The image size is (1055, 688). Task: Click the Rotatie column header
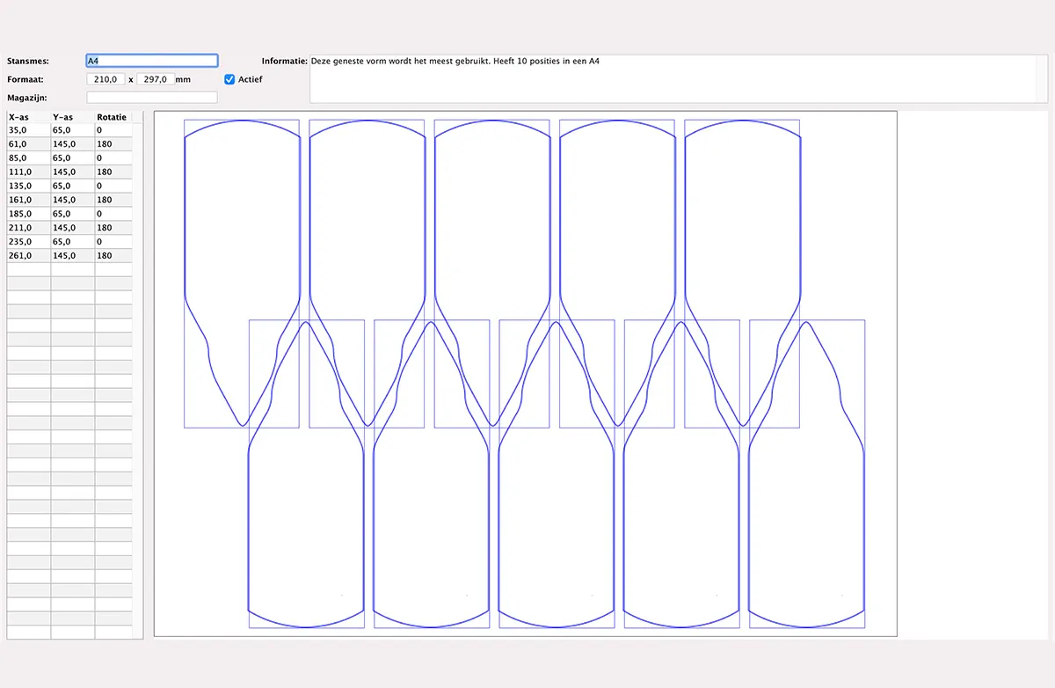[x=113, y=117]
